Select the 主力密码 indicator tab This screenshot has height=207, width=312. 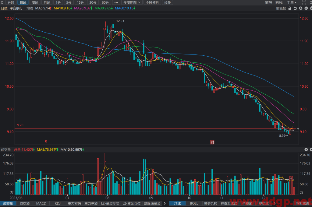[74, 203]
